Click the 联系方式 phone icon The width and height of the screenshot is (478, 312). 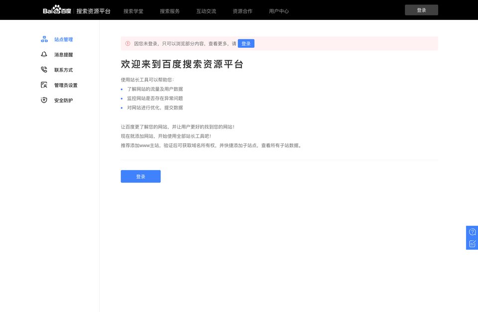pos(44,70)
